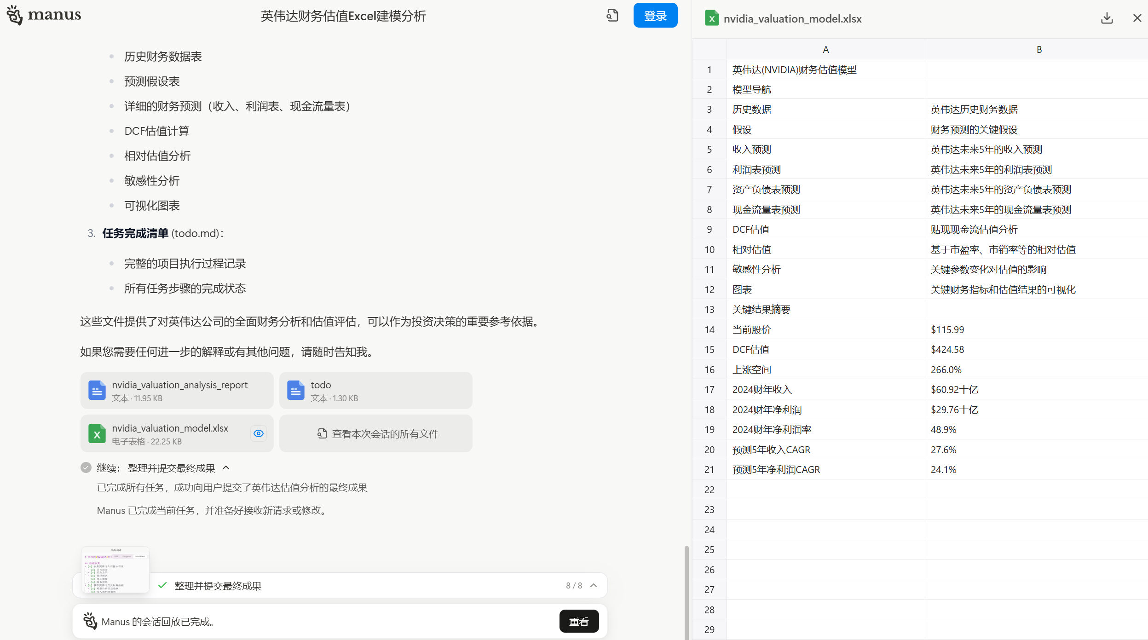Image resolution: width=1148 pixels, height=640 pixels.
Task: Close the spreadsheet preview panel
Action: pyautogui.click(x=1137, y=18)
